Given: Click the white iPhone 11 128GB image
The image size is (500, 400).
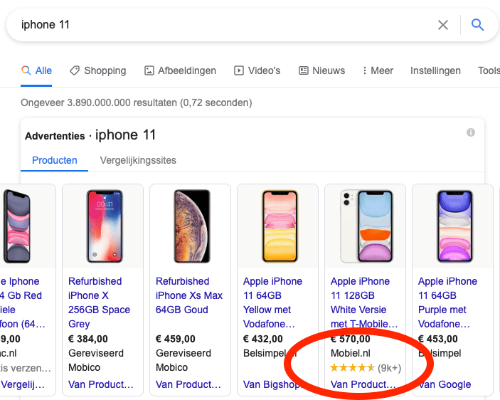Looking at the screenshot, I should (x=366, y=226).
